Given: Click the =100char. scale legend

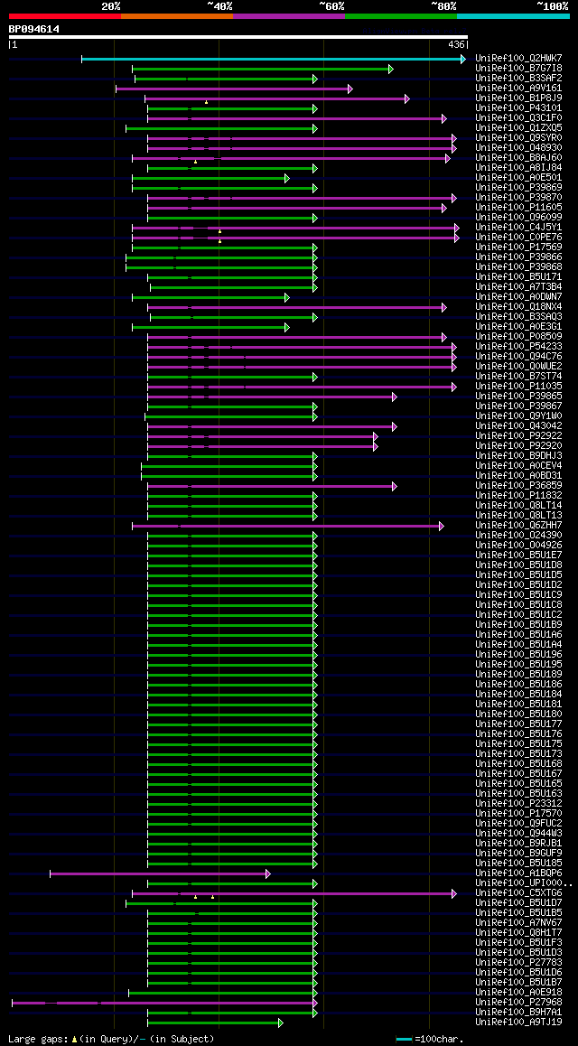Looking at the screenshot, I should [429, 1040].
